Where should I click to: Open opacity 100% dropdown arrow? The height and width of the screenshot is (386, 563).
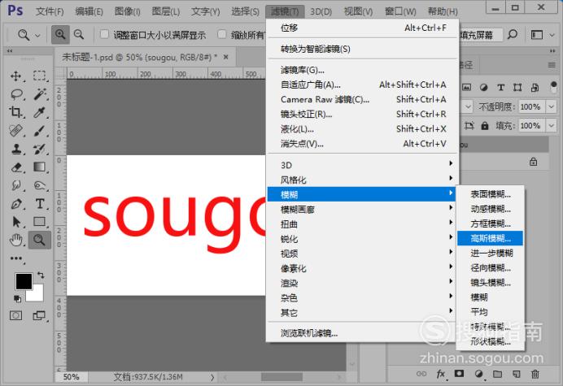pos(551,106)
